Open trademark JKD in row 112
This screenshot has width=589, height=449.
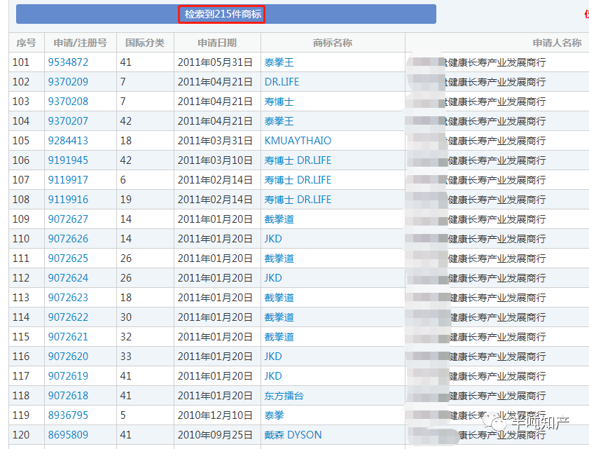(x=273, y=277)
